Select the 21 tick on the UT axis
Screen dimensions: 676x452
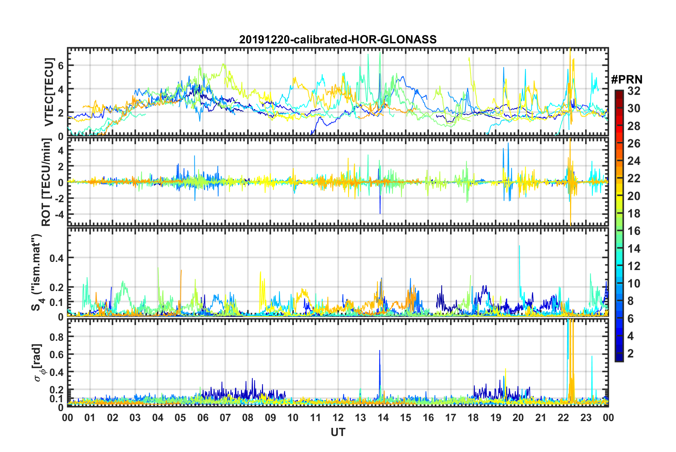point(541,417)
